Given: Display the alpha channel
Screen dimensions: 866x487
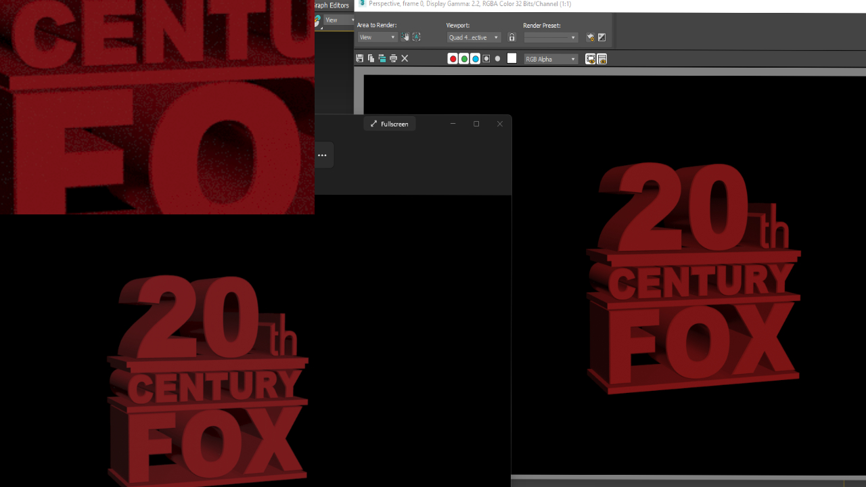Looking at the screenshot, I should (x=486, y=59).
